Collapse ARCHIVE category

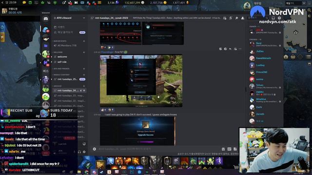pos(58,86)
